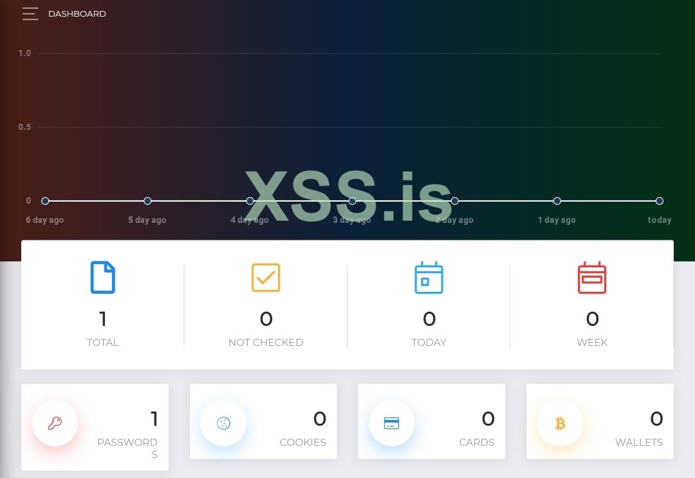The height and width of the screenshot is (478, 695).
Task: Click the Total count value 1
Action: (103, 319)
